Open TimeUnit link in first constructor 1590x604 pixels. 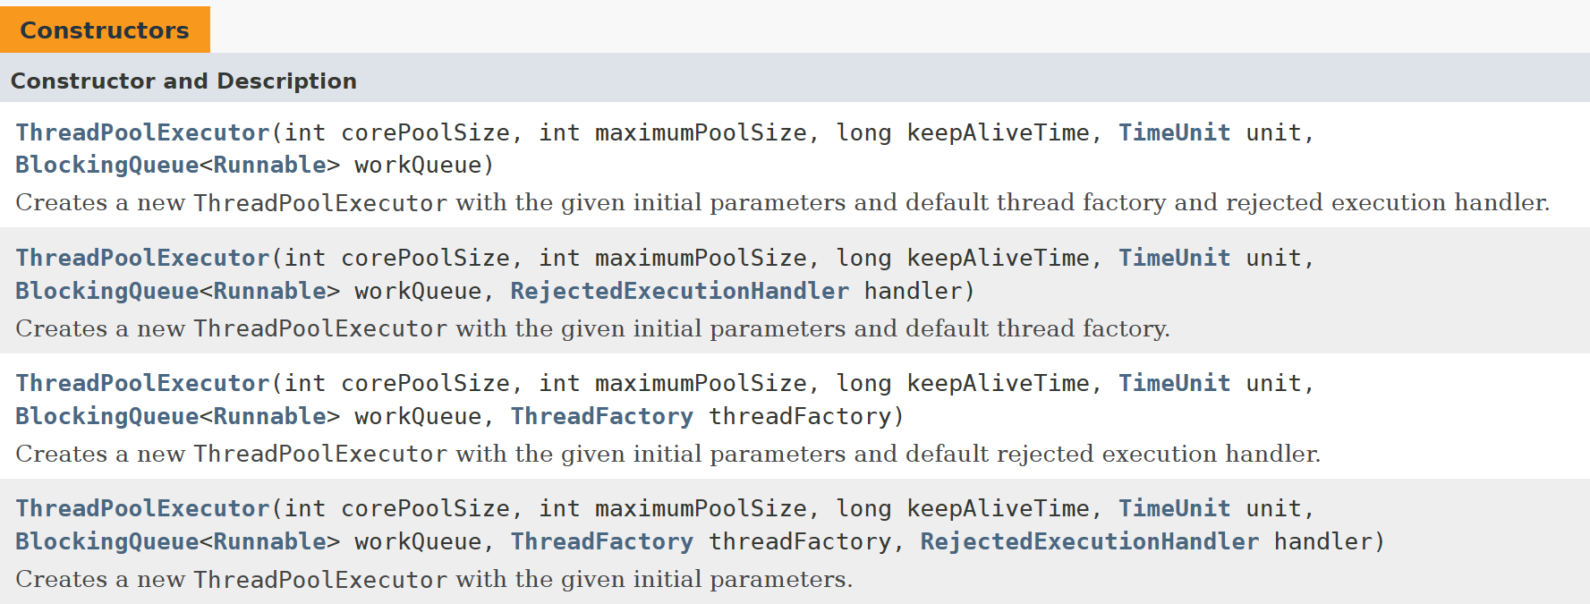click(1174, 132)
